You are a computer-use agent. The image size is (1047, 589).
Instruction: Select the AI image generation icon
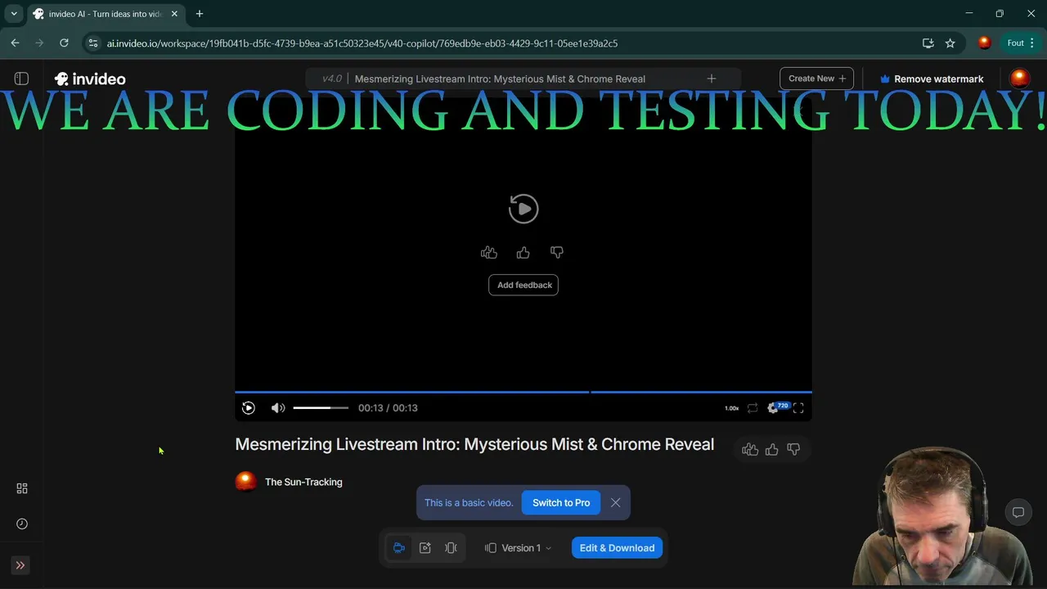pyautogui.click(x=425, y=548)
